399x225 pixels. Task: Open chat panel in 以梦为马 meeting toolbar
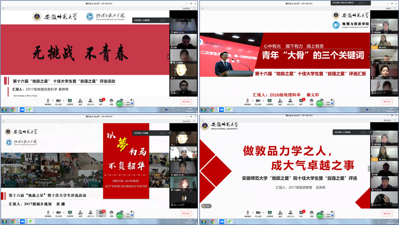[x=102, y=211]
